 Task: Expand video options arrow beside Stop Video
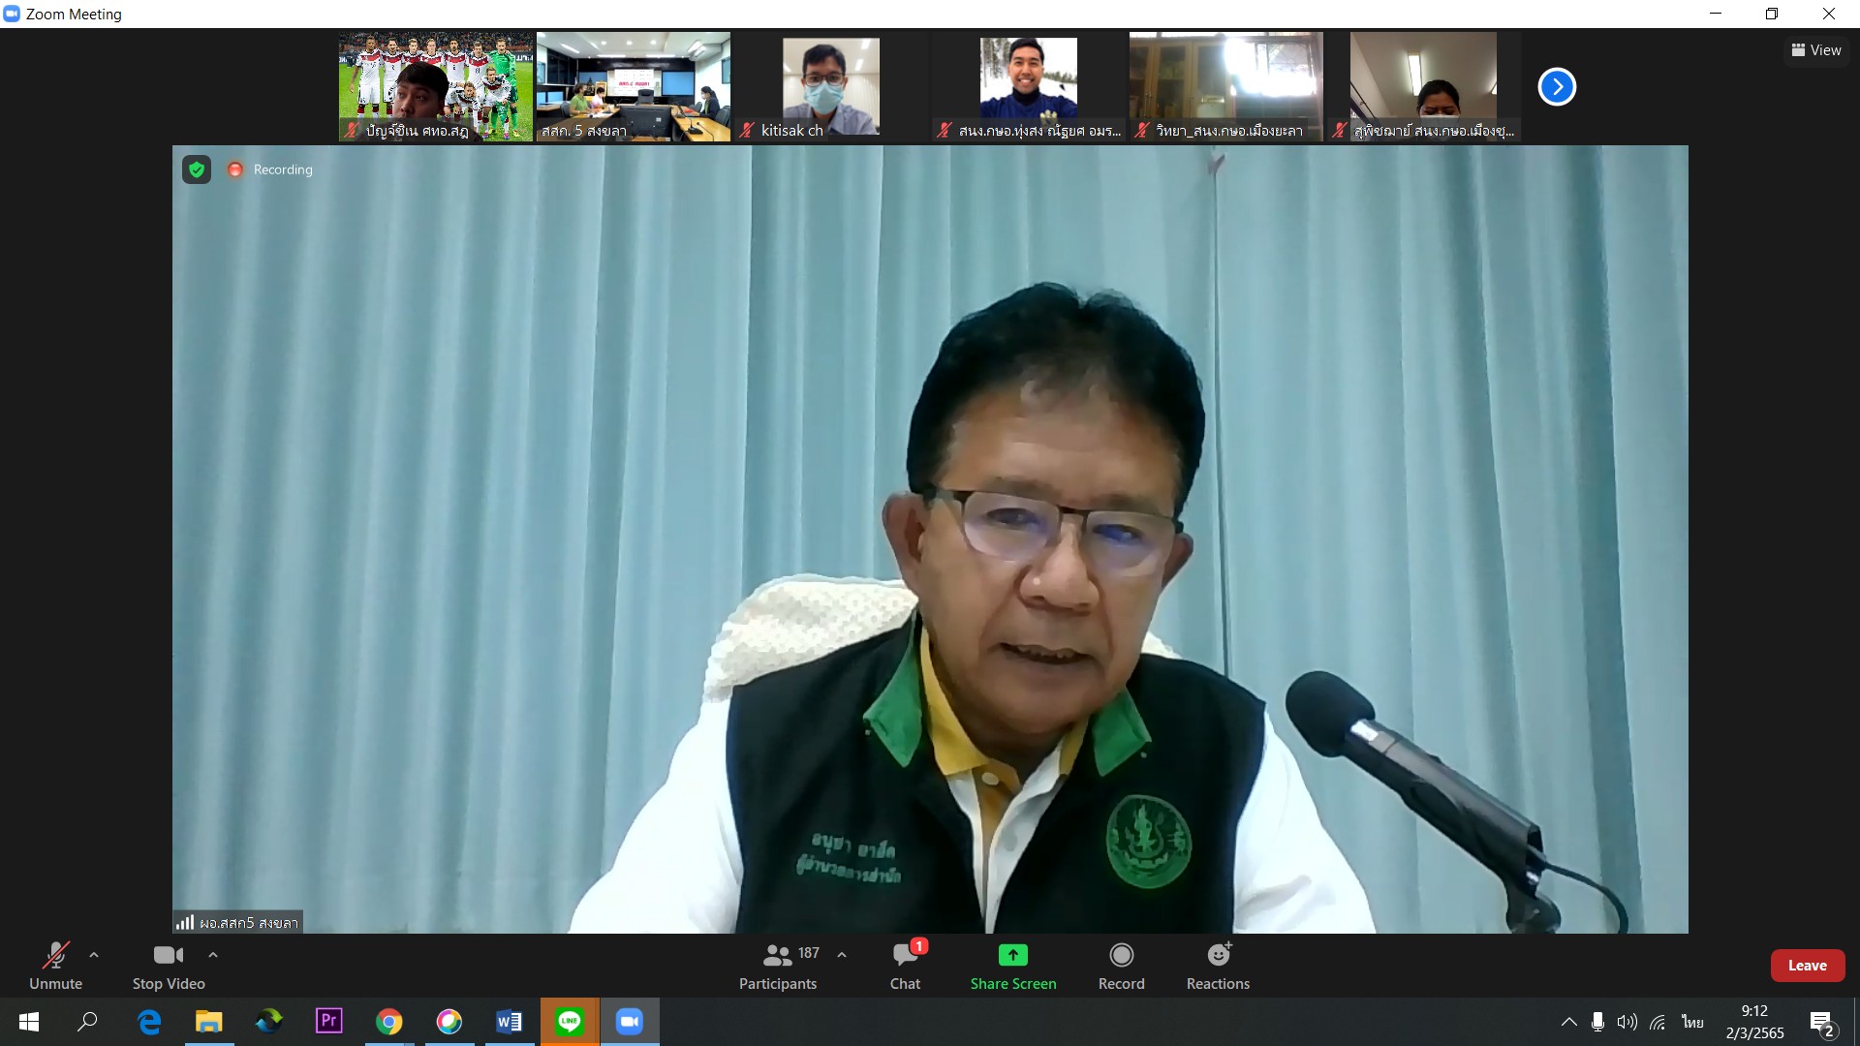(213, 955)
